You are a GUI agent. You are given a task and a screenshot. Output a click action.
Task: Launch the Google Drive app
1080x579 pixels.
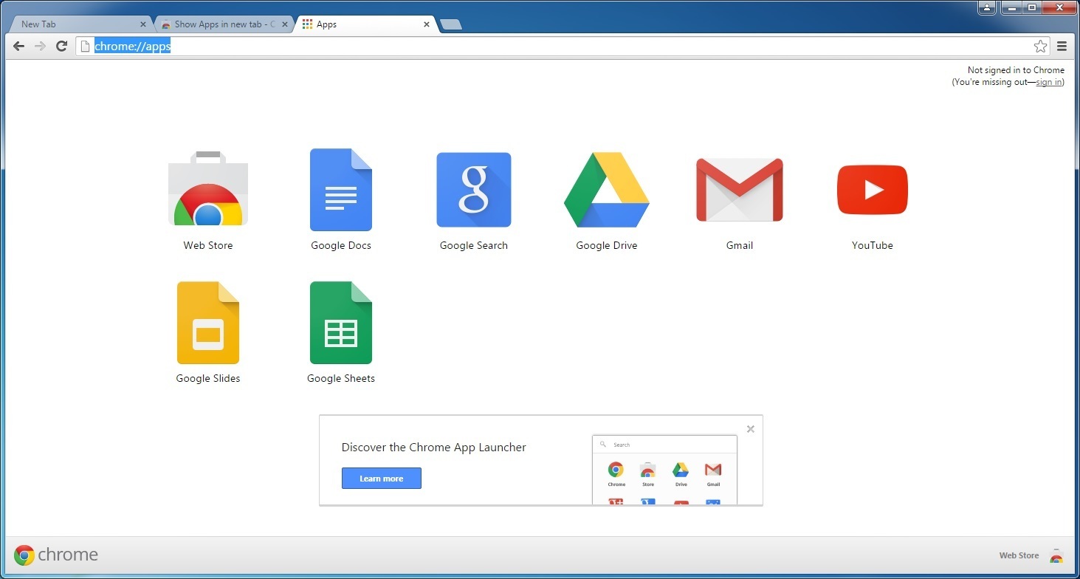tap(607, 190)
